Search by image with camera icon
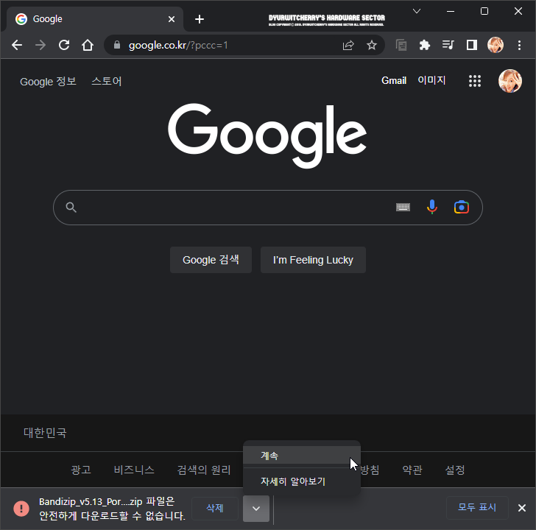The height and width of the screenshot is (530, 536). coord(462,207)
